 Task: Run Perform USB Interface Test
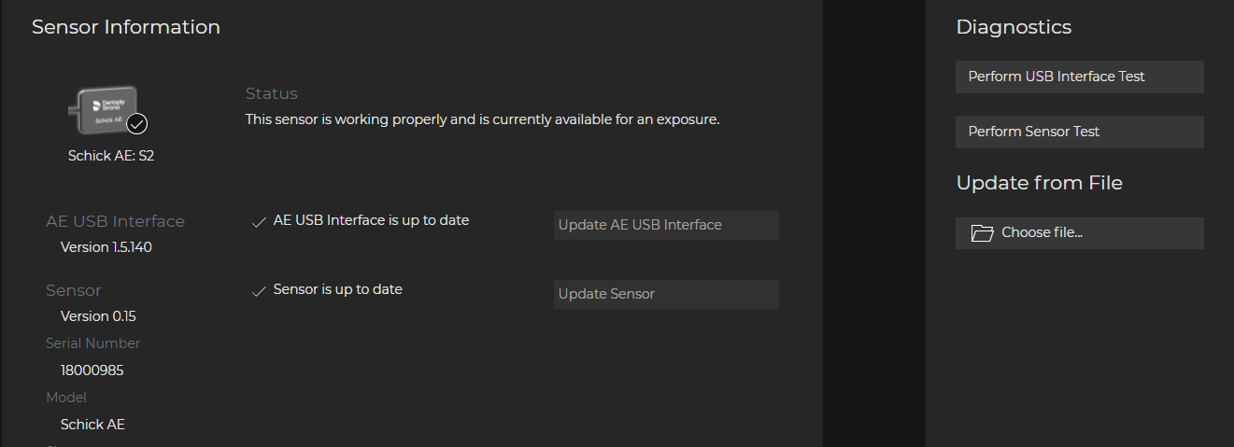tap(1079, 77)
